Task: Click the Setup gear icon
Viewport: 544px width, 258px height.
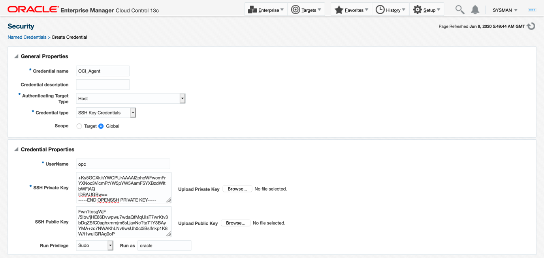Action: click(418, 10)
